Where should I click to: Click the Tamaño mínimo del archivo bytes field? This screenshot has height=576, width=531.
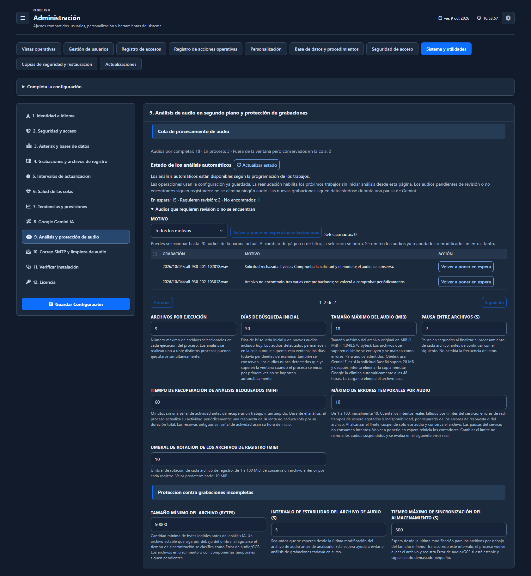pos(208,524)
